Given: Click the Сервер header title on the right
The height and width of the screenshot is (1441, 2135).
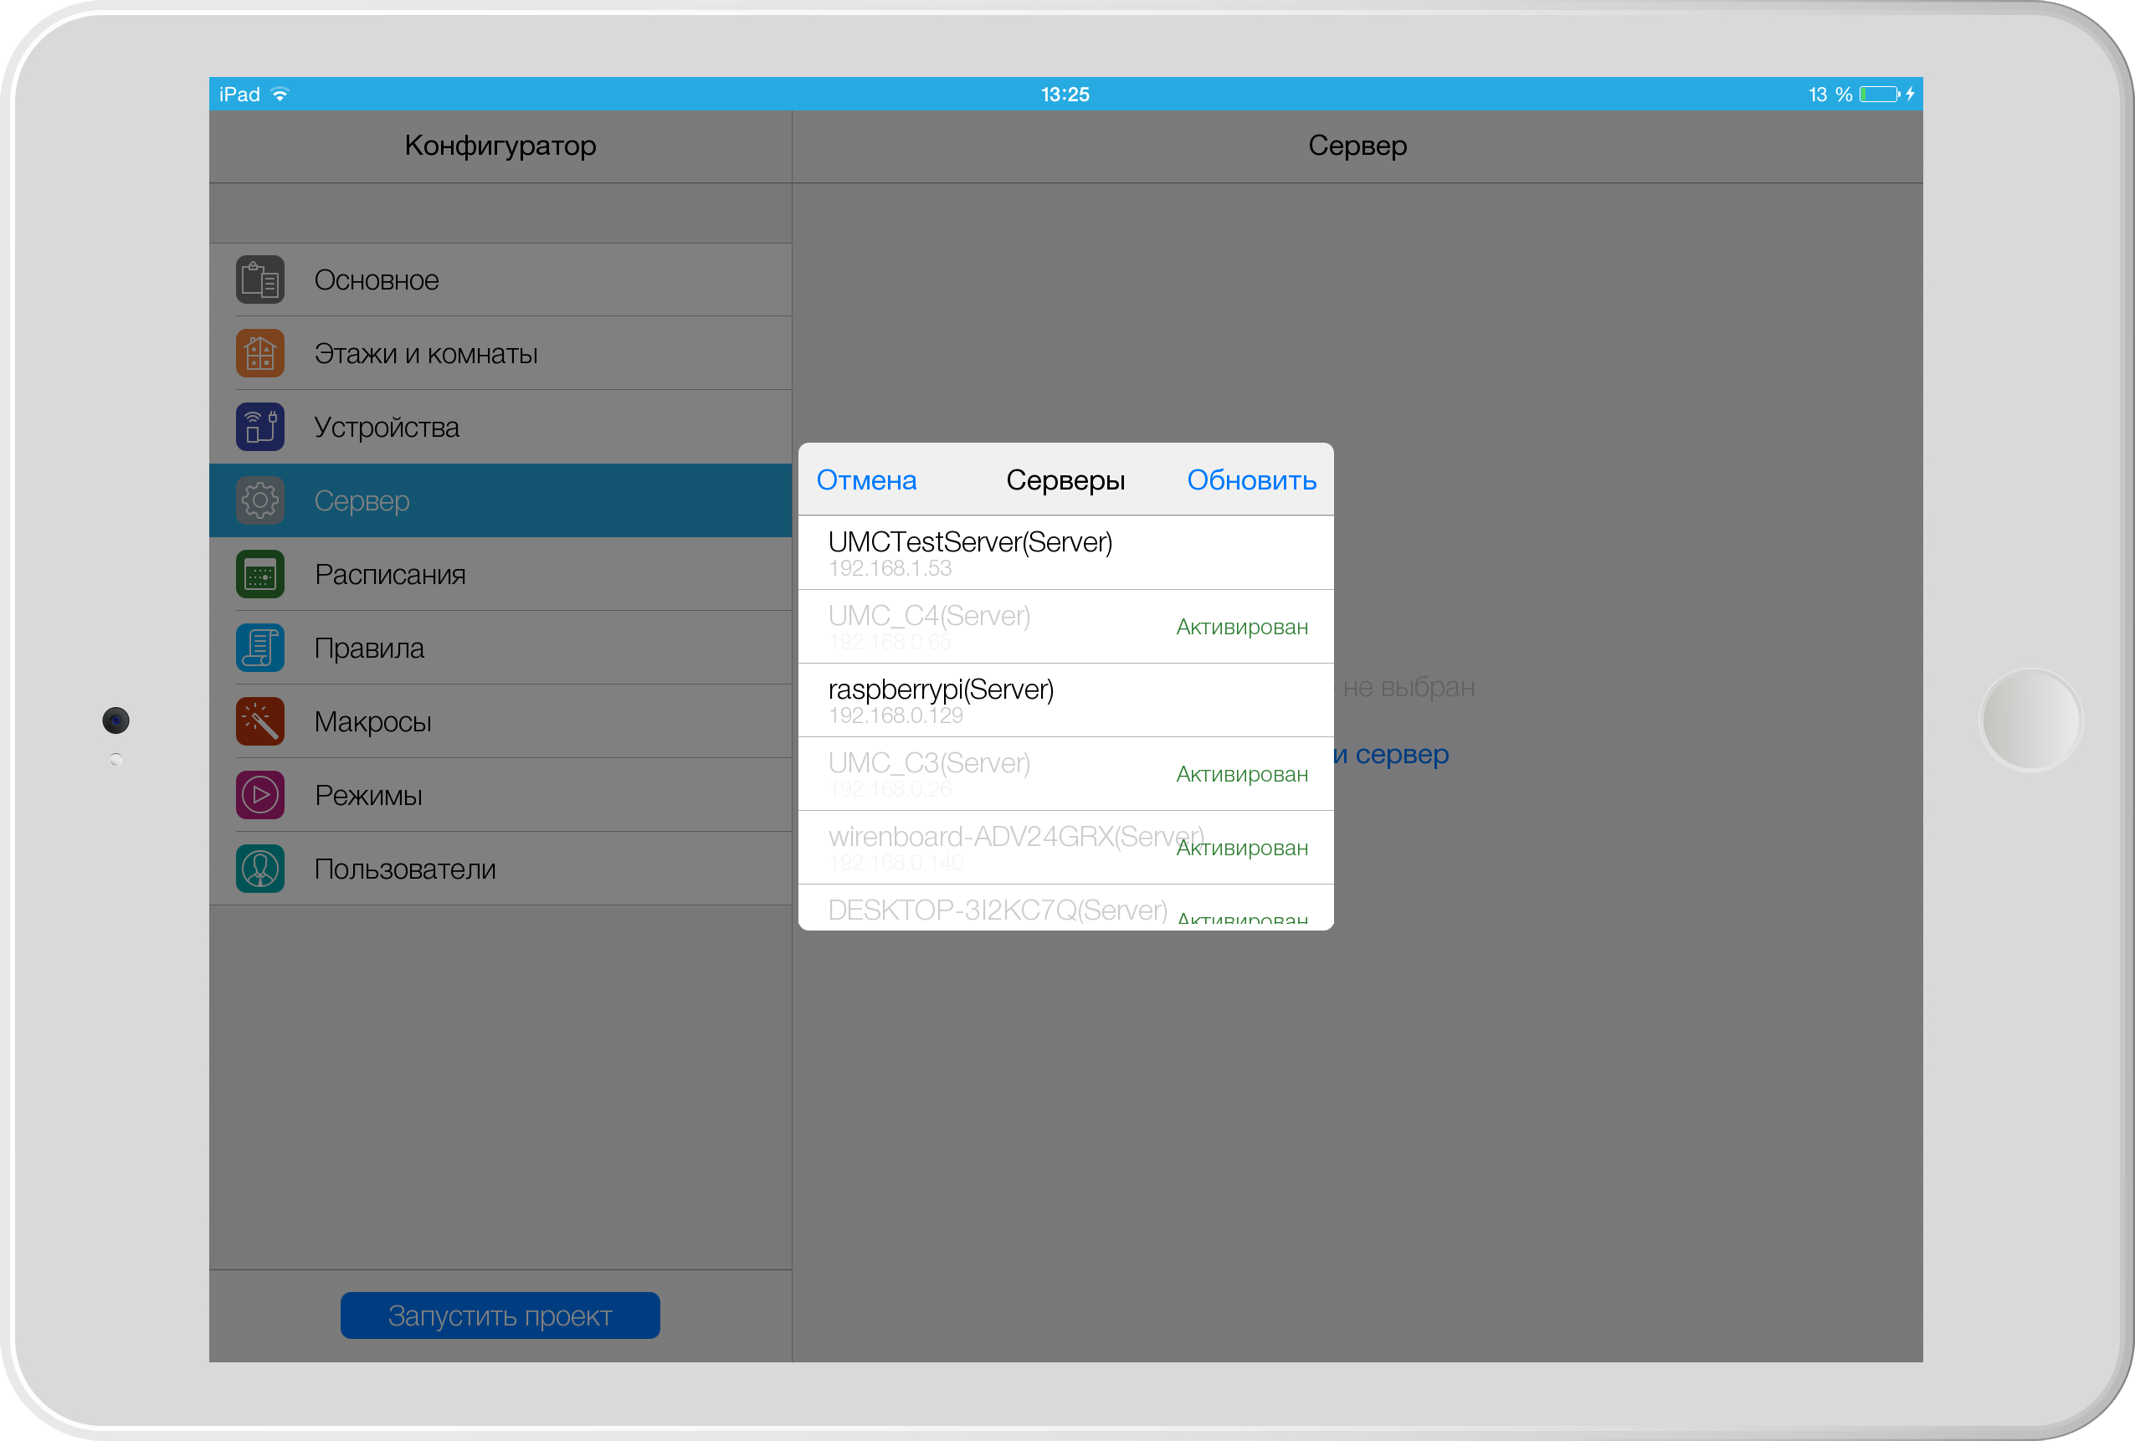Looking at the screenshot, I should (x=1357, y=145).
